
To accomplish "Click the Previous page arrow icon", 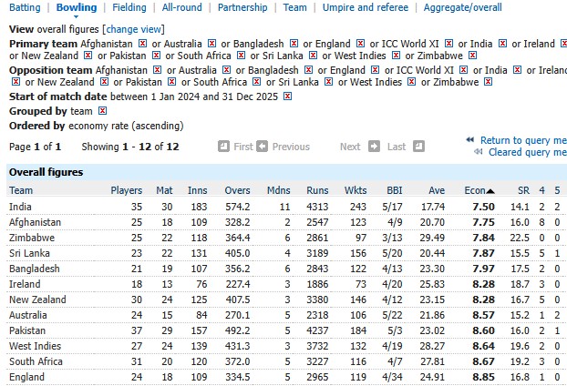I will point(263,147).
